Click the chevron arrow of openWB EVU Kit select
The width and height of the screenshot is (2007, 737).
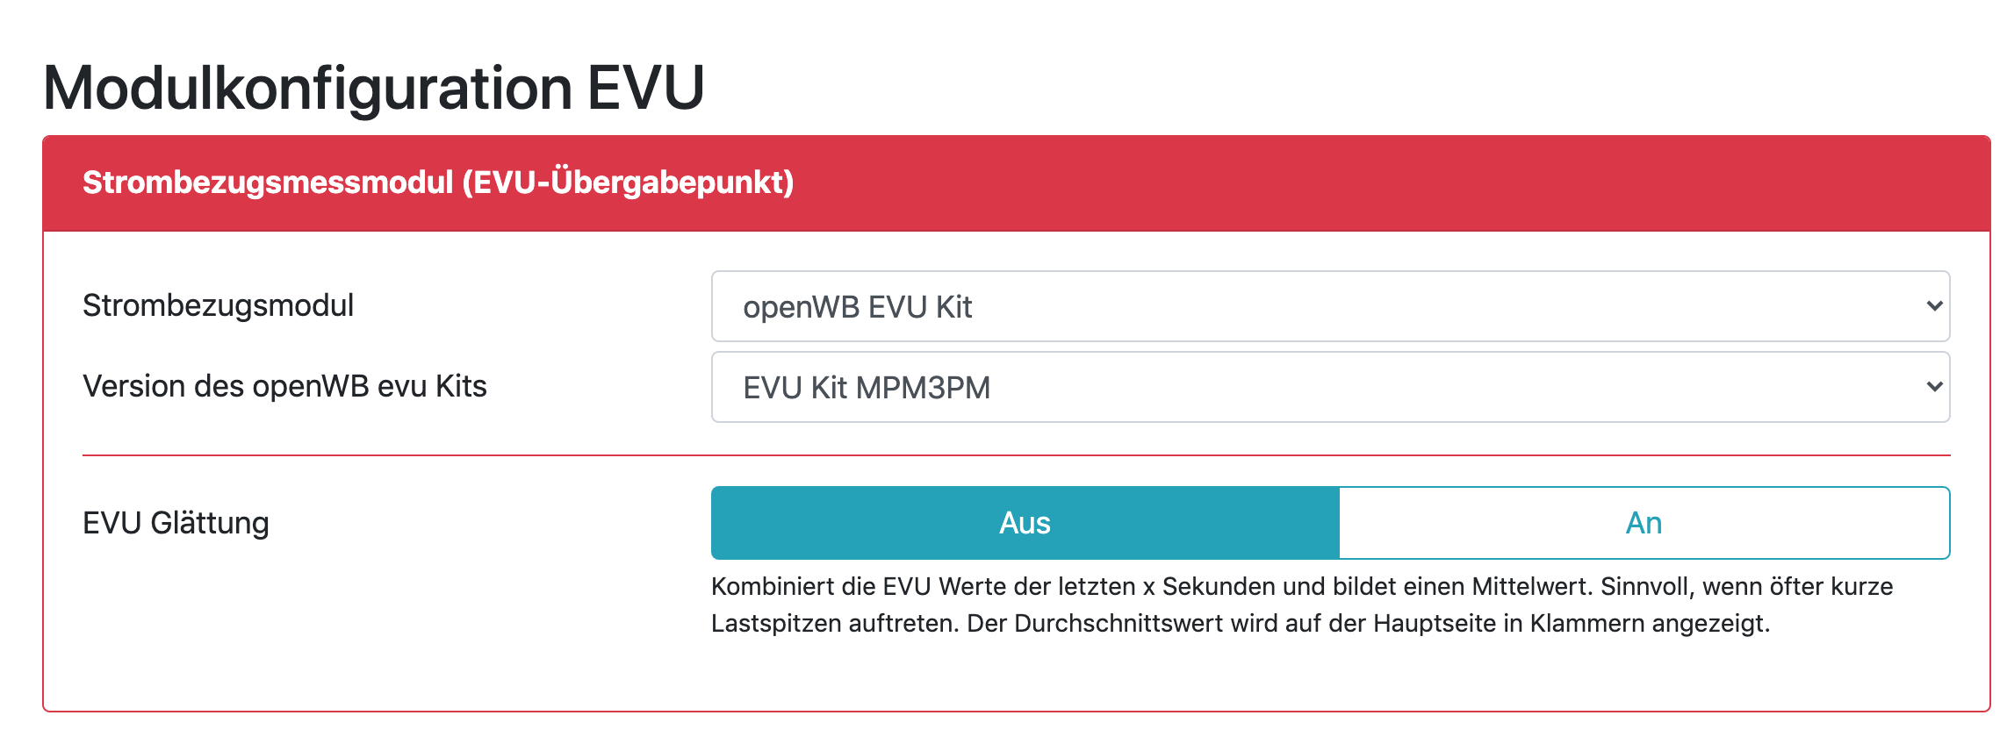(1933, 306)
